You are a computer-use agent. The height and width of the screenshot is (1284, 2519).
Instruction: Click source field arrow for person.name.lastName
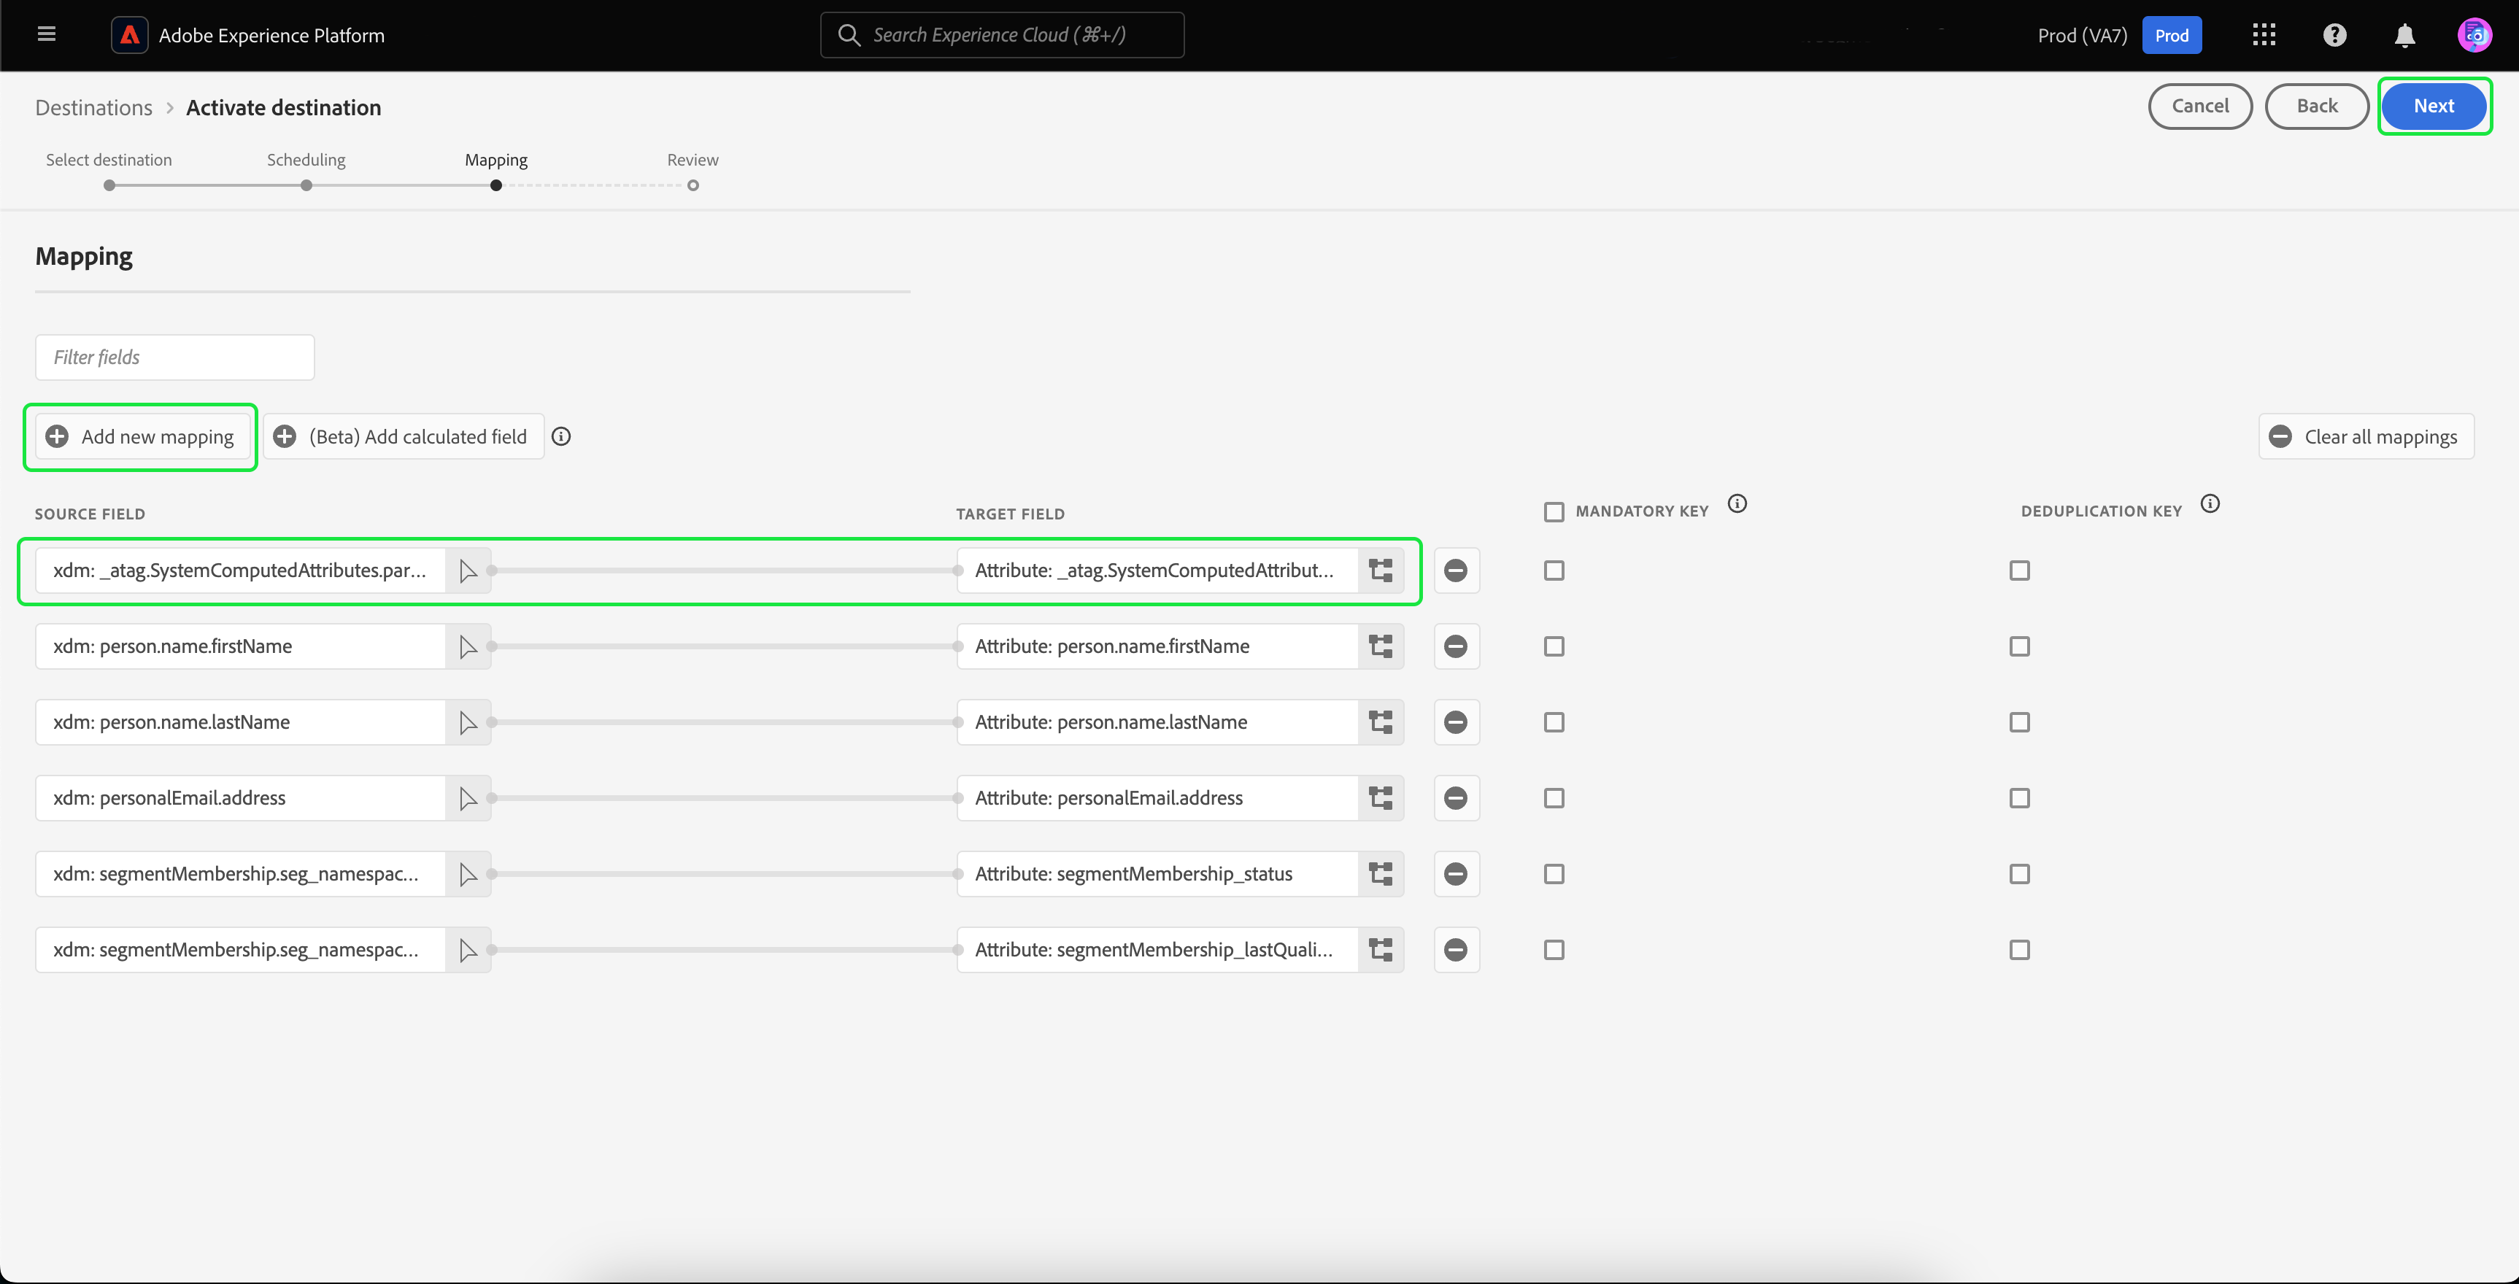468,723
